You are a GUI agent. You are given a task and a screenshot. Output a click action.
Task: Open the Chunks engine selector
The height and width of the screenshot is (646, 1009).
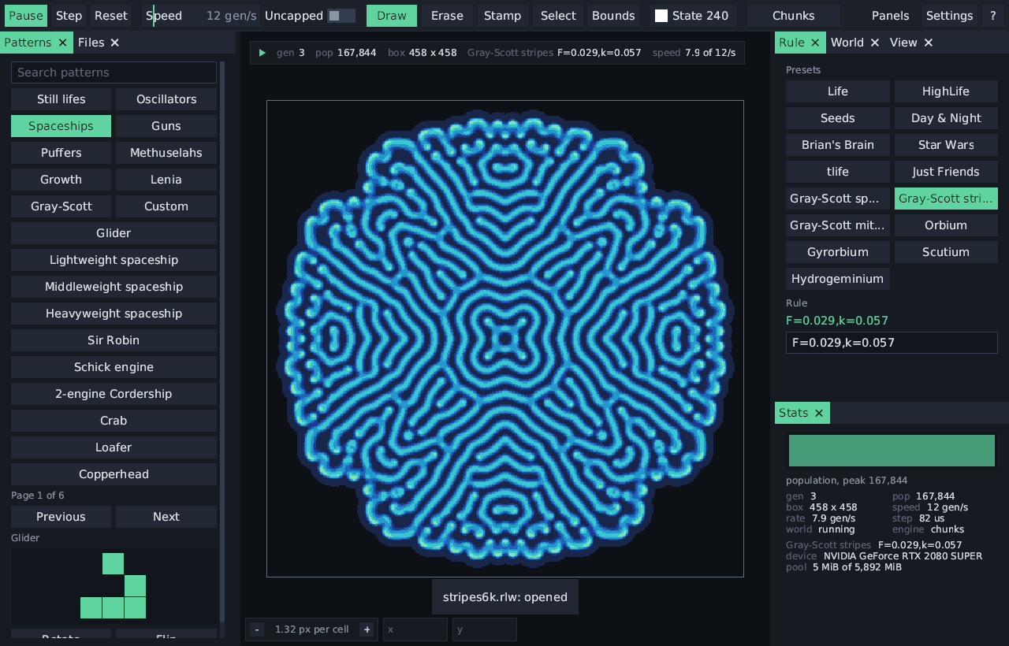click(x=794, y=16)
